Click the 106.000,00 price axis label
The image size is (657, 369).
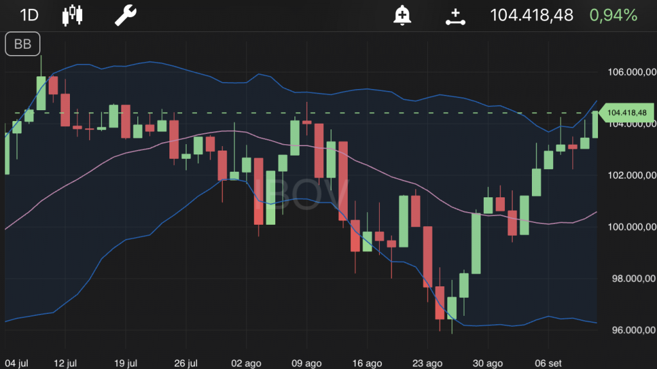point(632,72)
